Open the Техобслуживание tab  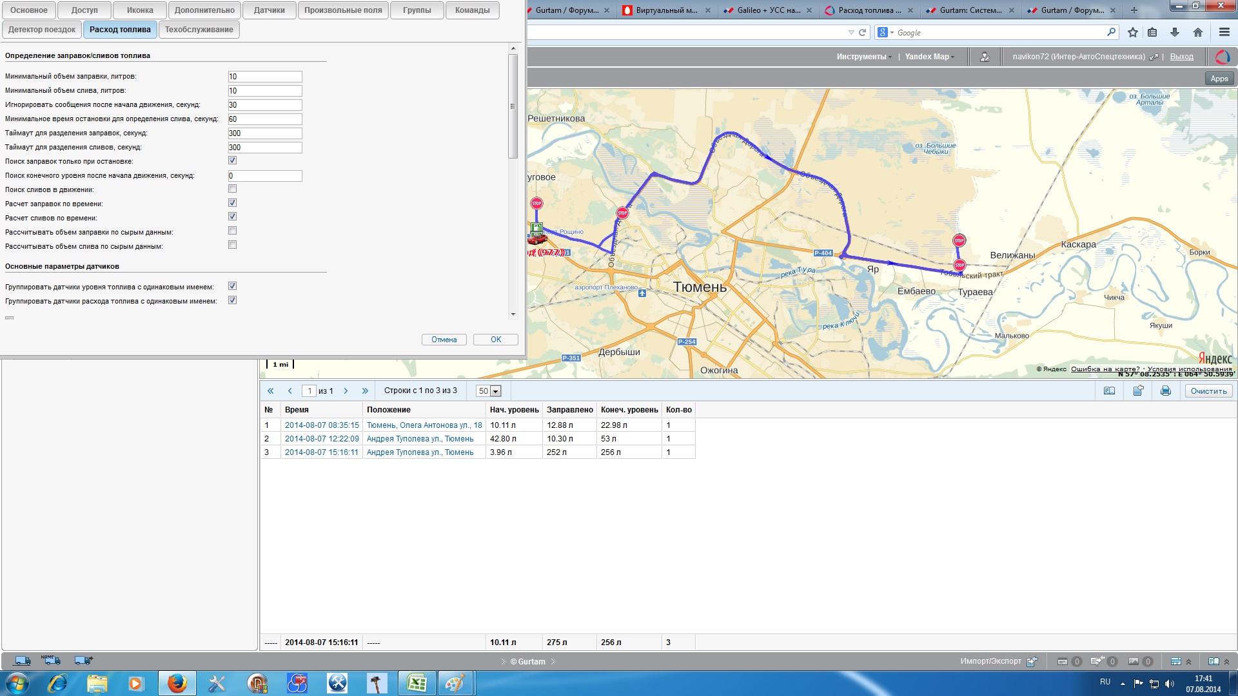(199, 29)
